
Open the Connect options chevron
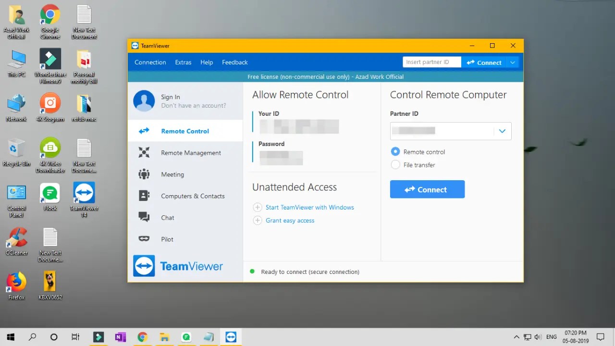pos(512,62)
